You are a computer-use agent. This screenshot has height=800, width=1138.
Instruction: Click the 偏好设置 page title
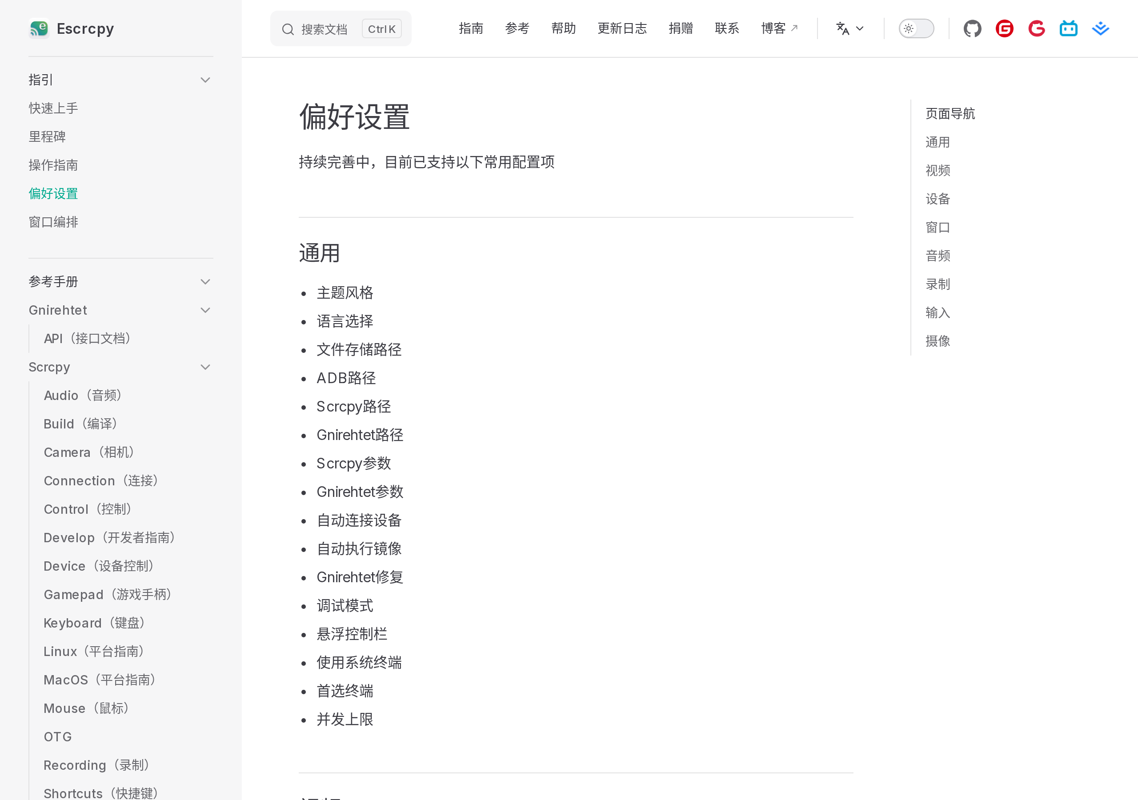(354, 117)
